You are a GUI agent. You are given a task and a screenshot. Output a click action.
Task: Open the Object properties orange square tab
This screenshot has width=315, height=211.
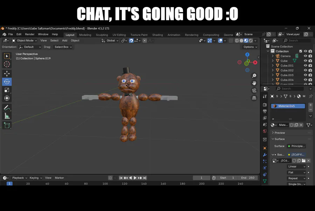tap(265, 148)
